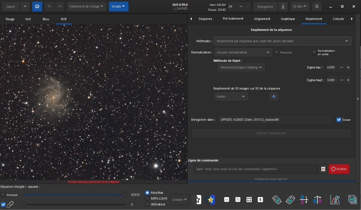The height and width of the screenshot is (210, 361).
Task: Click the zoom-to-fit icon
Action: tap(249, 200)
